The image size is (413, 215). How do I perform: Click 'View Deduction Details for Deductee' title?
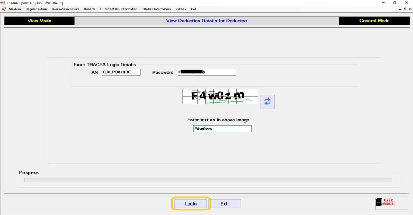(x=206, y=21)
